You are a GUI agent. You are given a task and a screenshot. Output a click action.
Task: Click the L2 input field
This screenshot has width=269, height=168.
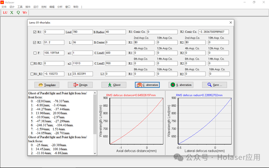tap(115, 74)
